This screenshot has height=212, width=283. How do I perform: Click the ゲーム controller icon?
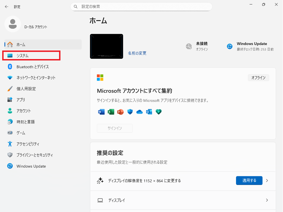click(10, 133)
